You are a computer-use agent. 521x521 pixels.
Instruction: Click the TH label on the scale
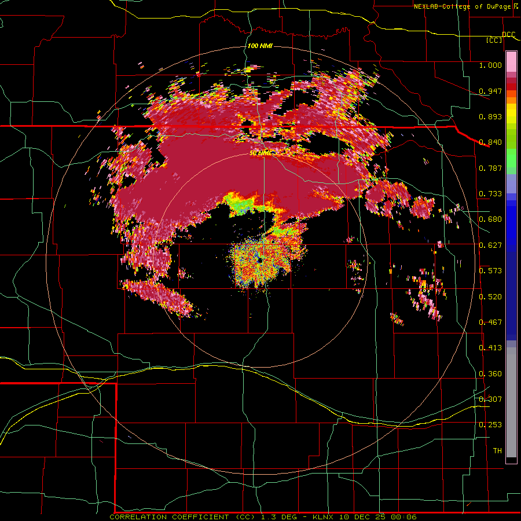click(497, 451)
